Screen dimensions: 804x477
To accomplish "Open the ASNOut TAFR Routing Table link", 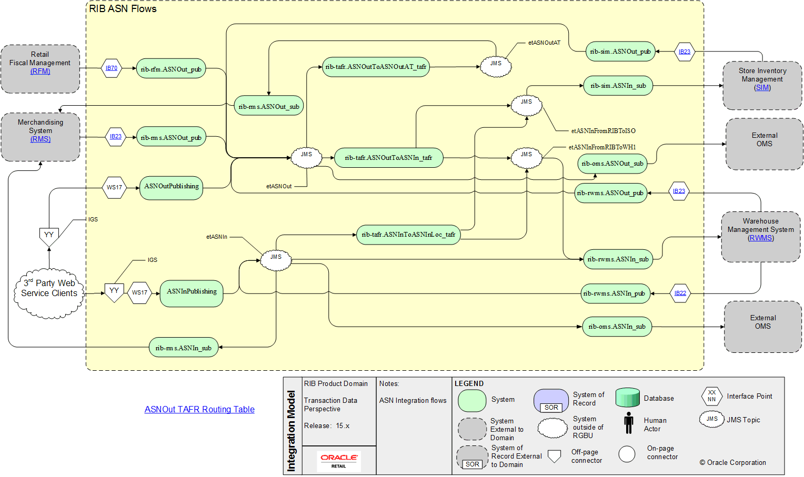I will (199, 409).
